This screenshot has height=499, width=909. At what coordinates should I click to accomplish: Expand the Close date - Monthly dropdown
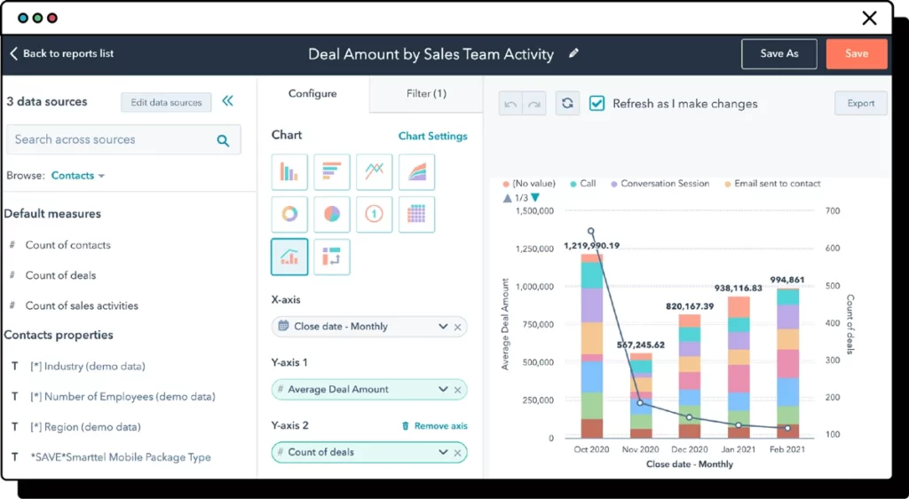(x=443, y=327)
